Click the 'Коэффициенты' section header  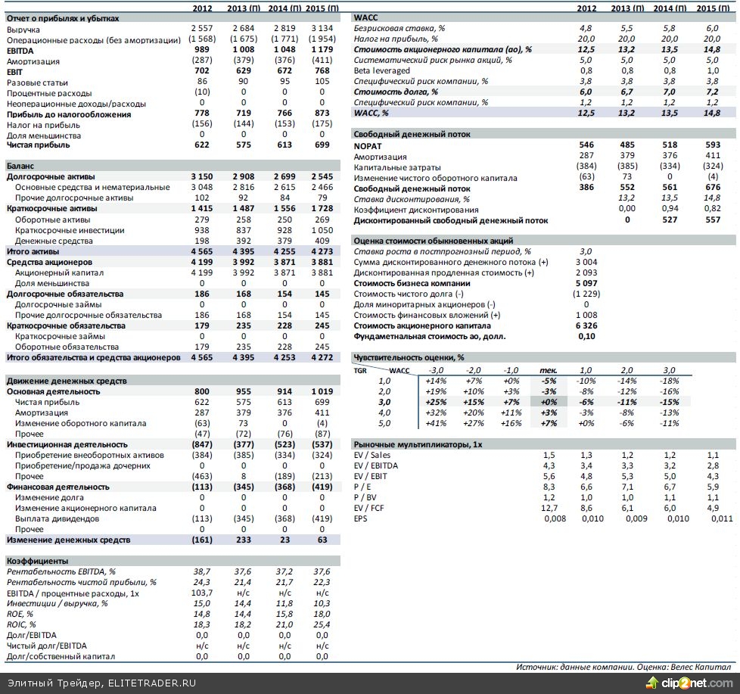coord(38,561)
